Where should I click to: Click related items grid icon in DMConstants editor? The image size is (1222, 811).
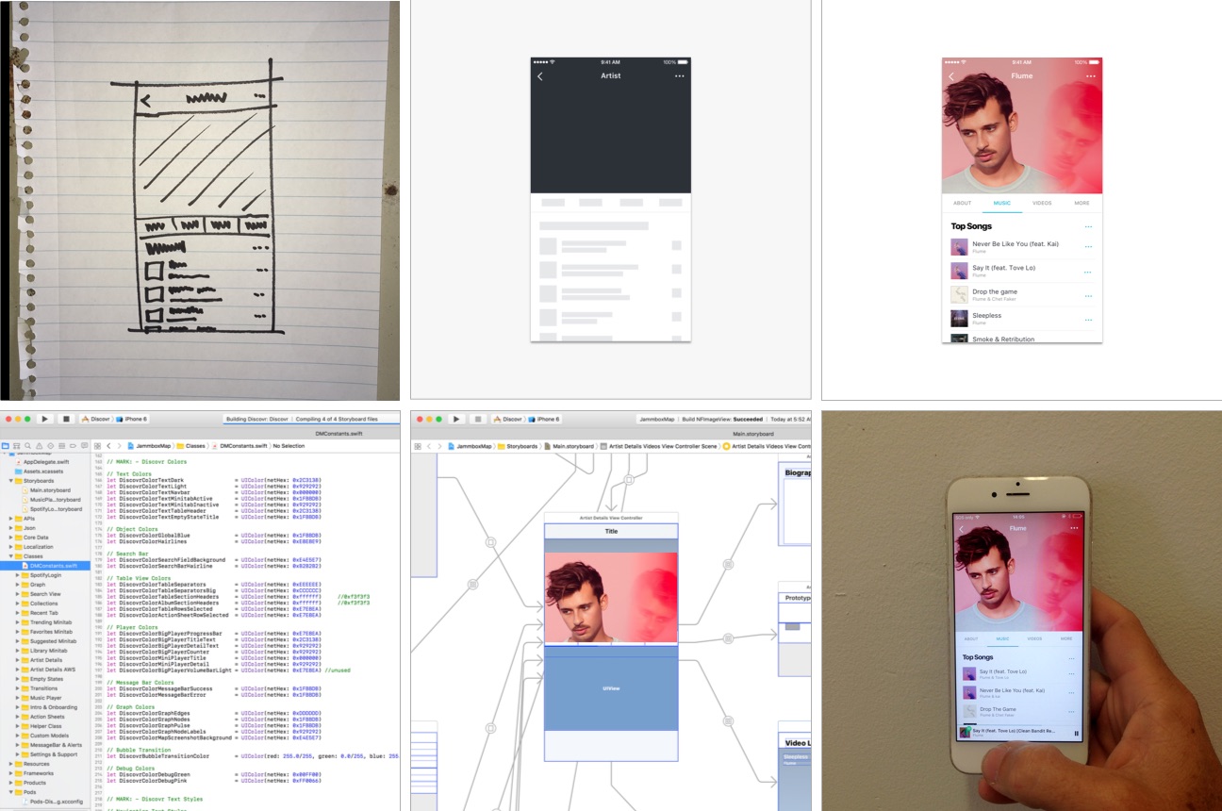point(97,445)
